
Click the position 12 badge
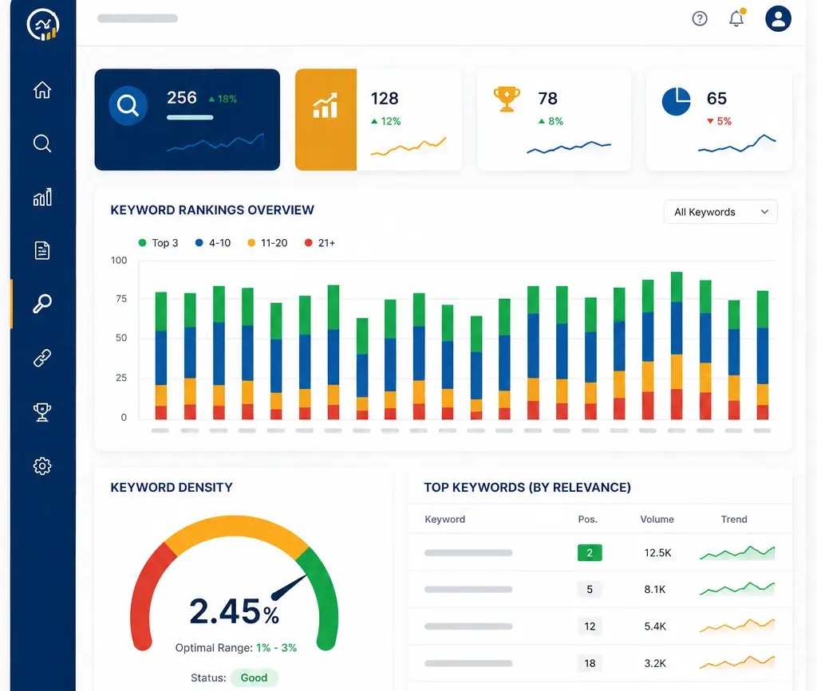[590, 626]
